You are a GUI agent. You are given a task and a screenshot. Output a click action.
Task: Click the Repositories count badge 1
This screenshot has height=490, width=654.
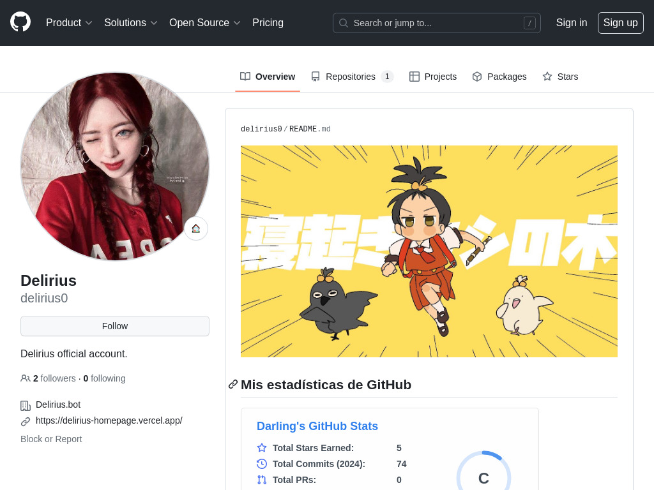click(387, 77)
